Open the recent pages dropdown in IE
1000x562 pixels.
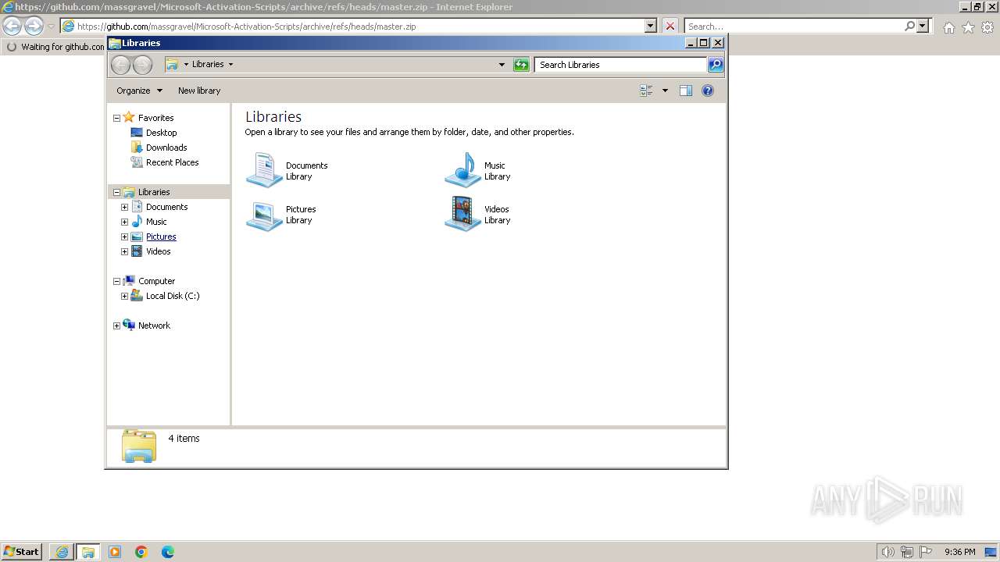(51, 27)
